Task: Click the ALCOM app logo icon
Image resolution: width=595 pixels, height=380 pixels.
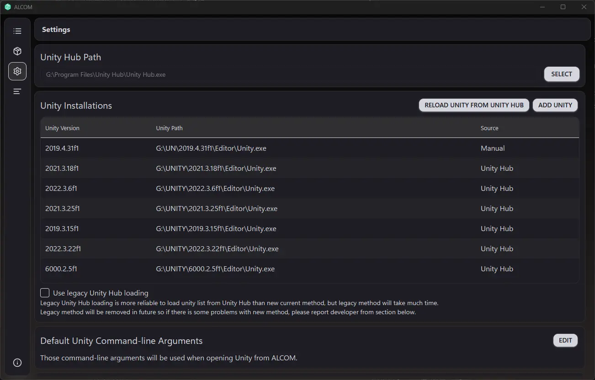Action: point(8,7)
